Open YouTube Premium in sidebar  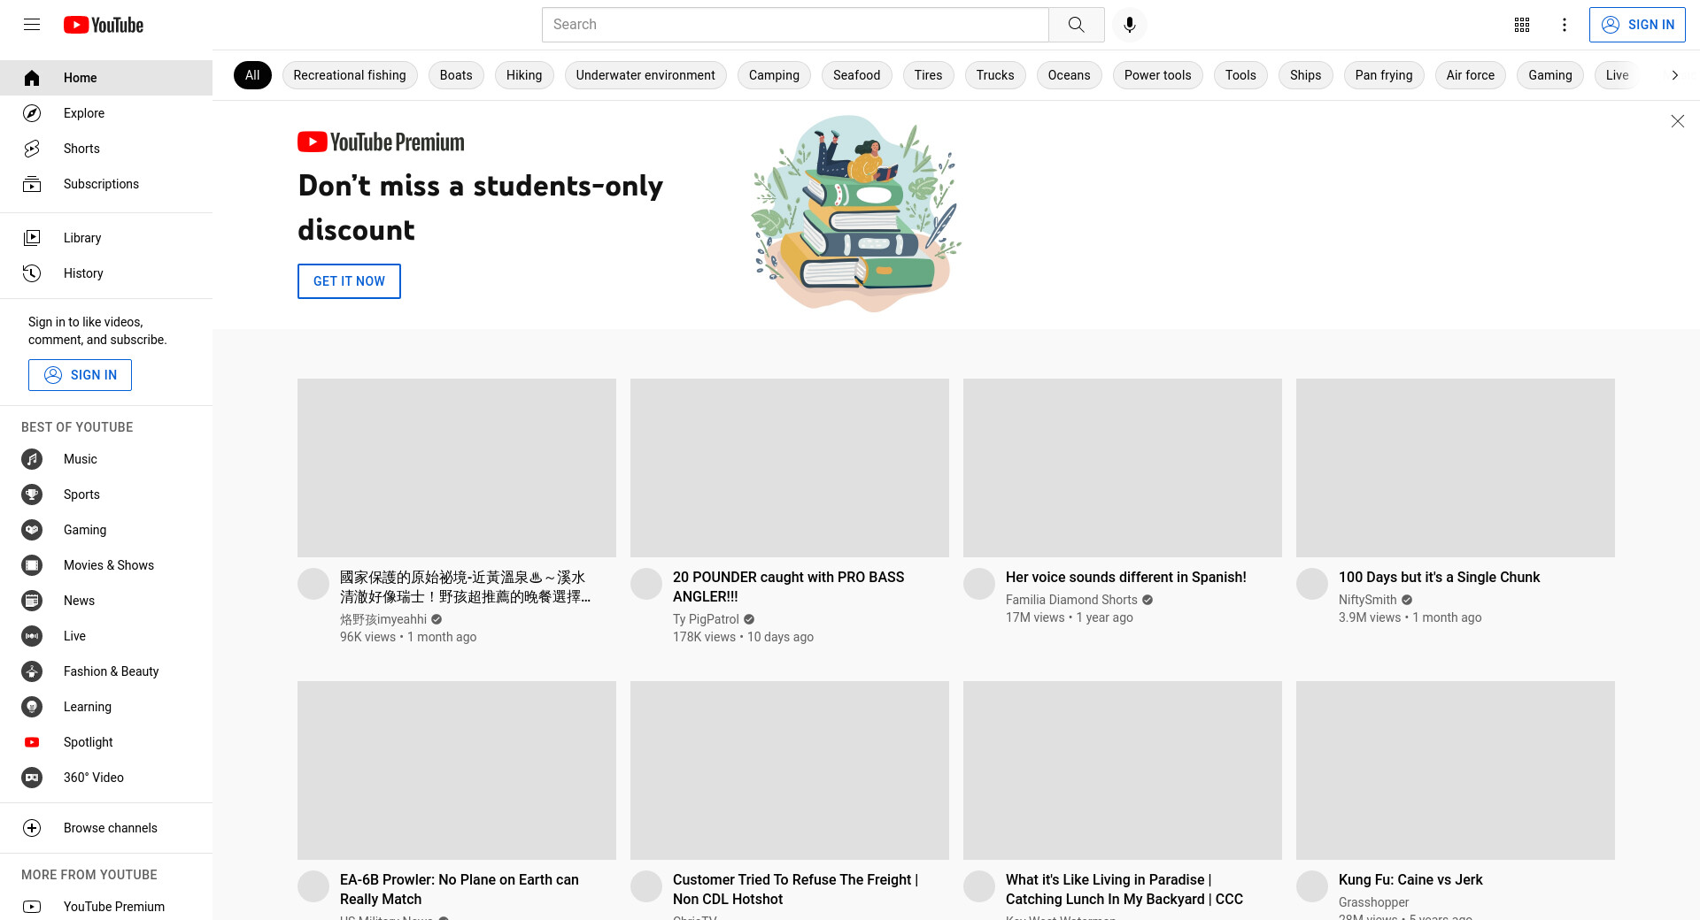[106, 906]
